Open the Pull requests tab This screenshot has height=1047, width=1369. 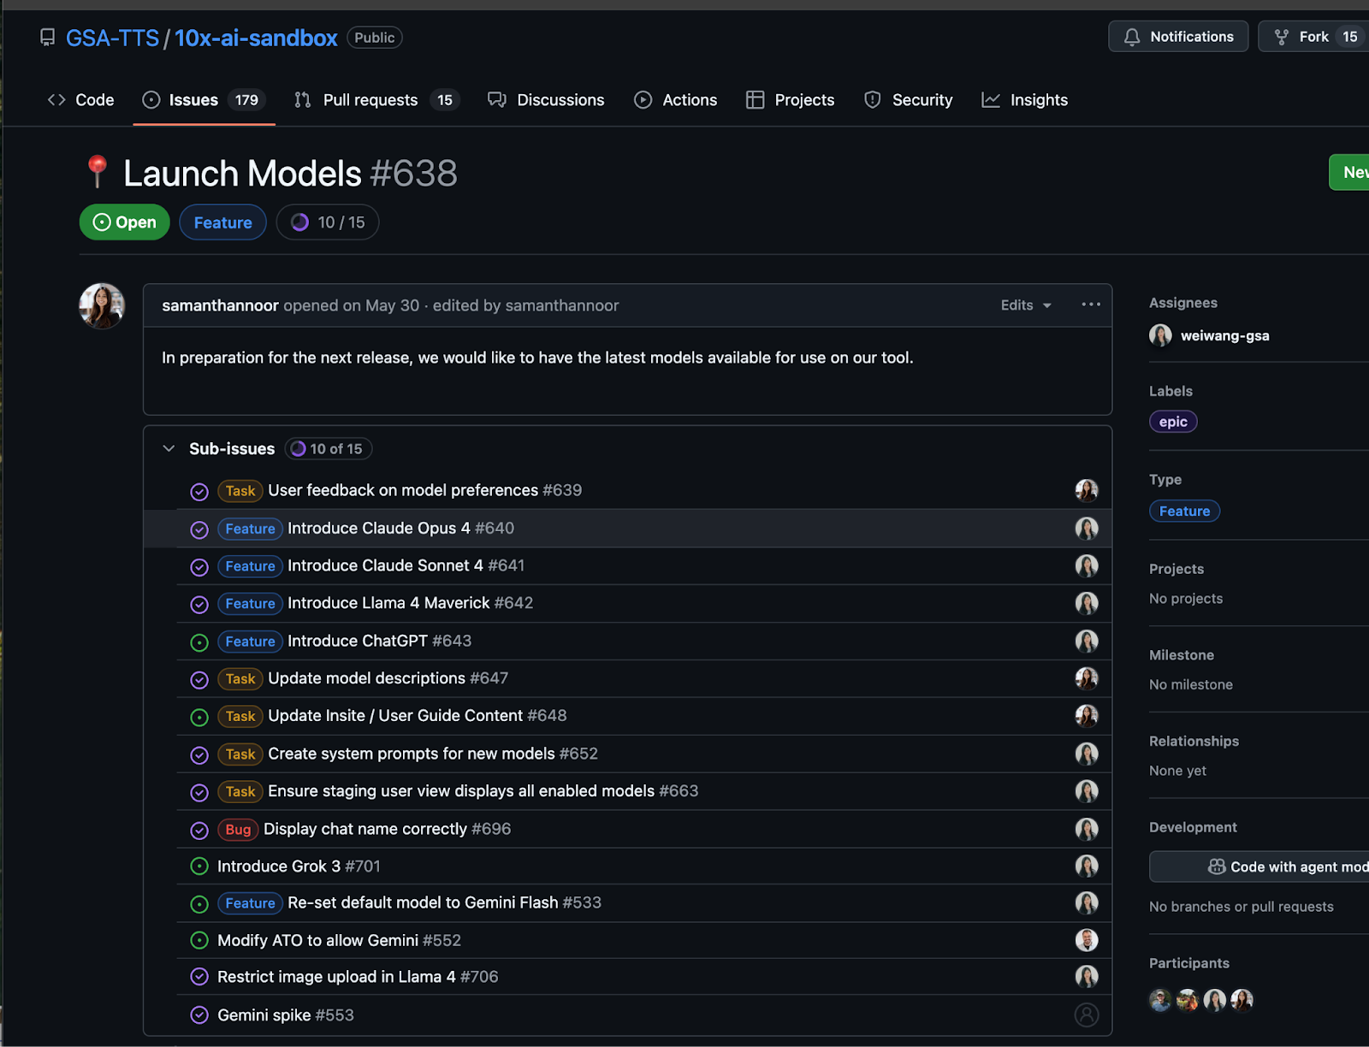tap(376, 100)
